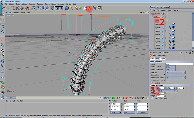Image resolution: width=194 pixels, height=118 pixels.
Task: Click the world coordinate system icon
Action: point(47,8)
